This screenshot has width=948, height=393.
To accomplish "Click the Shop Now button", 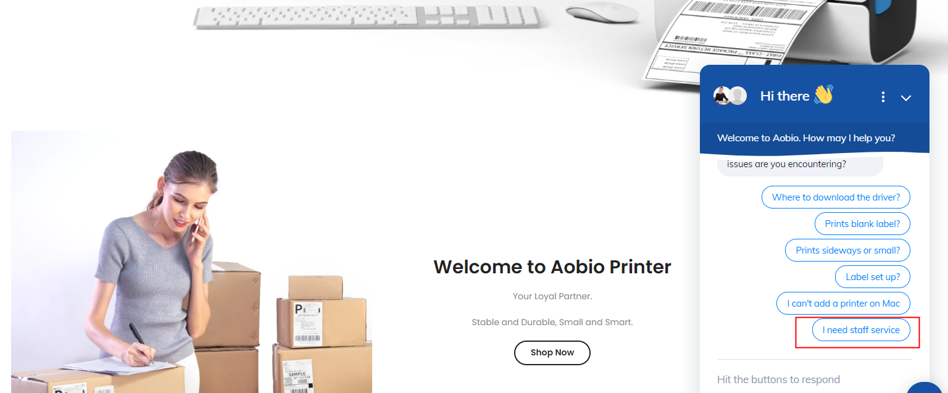I will click(552, 353).
